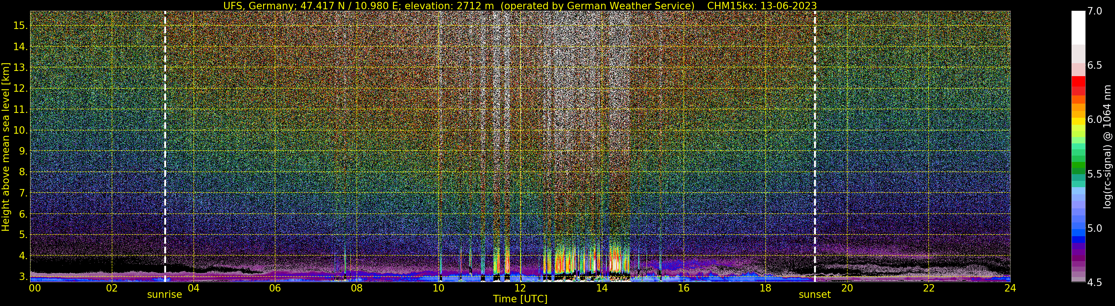Click the colorbar tick value 4.5
Screen dimensions: 1115x306
[1095, 282]
